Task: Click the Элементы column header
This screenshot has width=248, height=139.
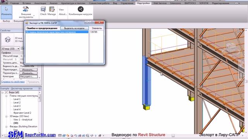Action: coord(96,28)
